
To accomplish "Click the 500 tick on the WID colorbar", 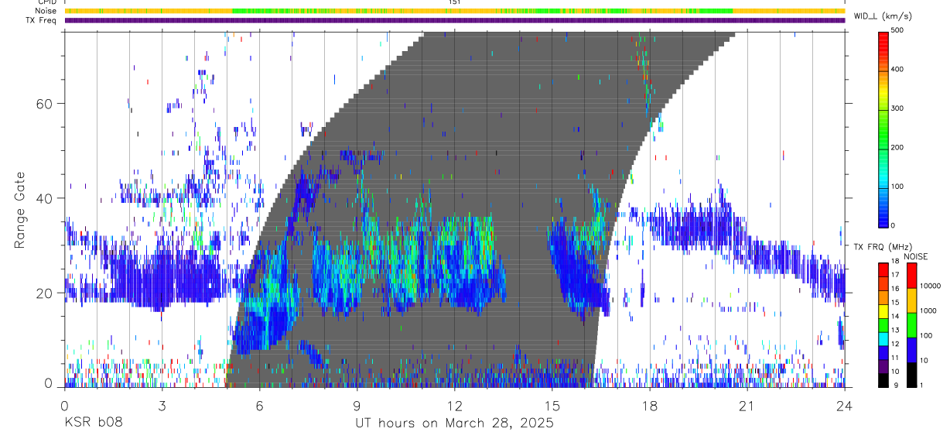I will (x=899, y=30).
